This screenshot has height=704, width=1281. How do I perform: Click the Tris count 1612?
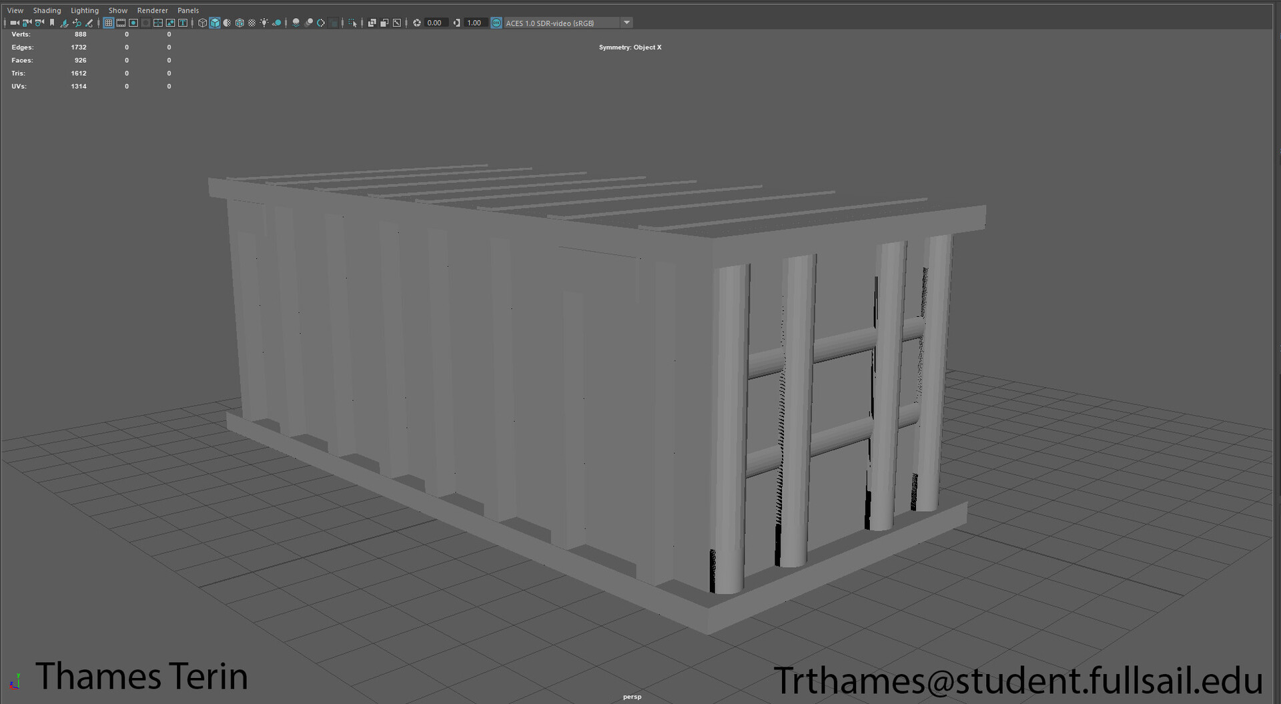(x=79, y=73)
